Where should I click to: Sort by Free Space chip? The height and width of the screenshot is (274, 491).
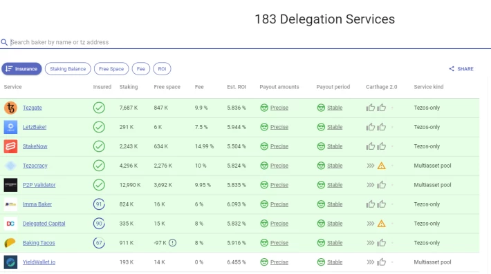click(x=111, y=69)
